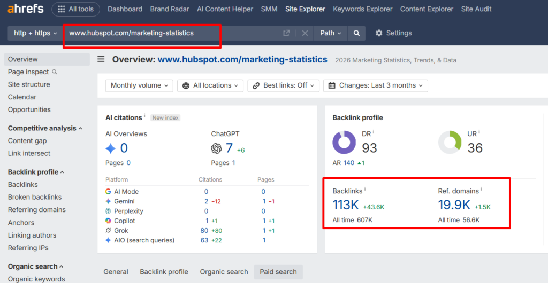Open Calendar in sidebar
Image resolution: width=548 pixels, height=283 pixels.
[22, 97]
